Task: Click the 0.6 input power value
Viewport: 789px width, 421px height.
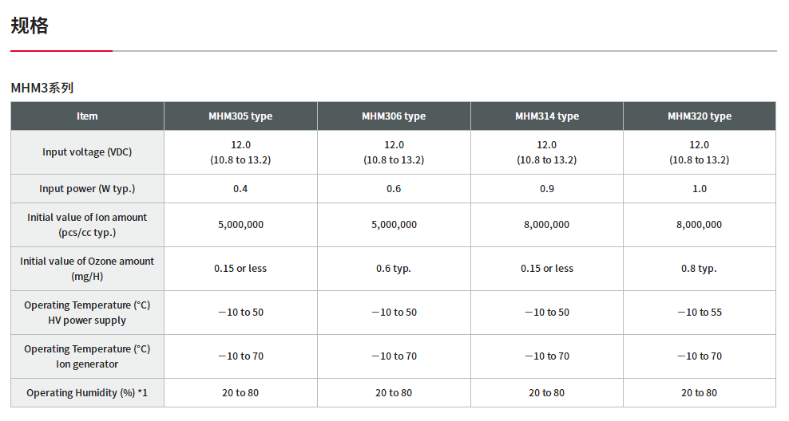Action: click(x=394, y=189)
